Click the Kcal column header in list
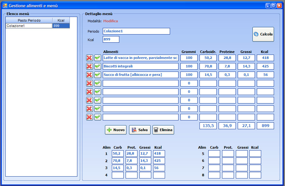Image resolution: width=285 pixels, height=186 pixels. coord(61,20)
